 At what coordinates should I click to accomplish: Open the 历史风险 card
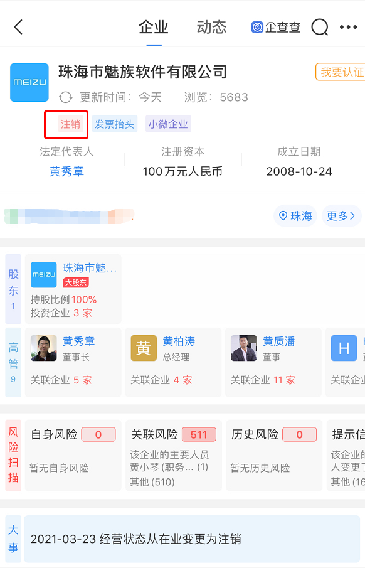(274, 456)
